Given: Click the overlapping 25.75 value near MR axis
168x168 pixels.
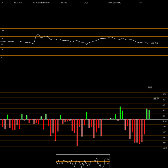Looking at the screenshot, I should point(156,98).
